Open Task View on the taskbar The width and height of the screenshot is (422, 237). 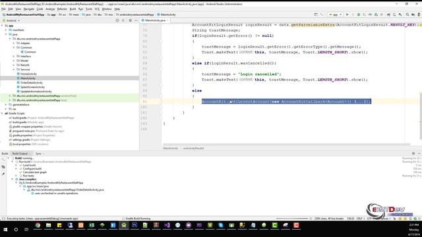[x=26, y=230]
